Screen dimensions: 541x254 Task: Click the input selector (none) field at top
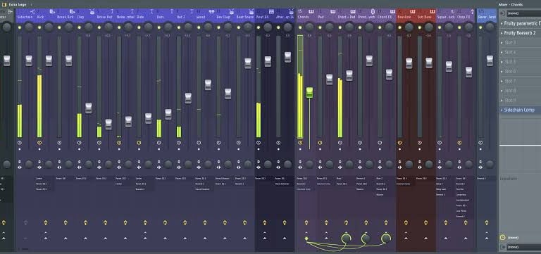click(524, 13)
